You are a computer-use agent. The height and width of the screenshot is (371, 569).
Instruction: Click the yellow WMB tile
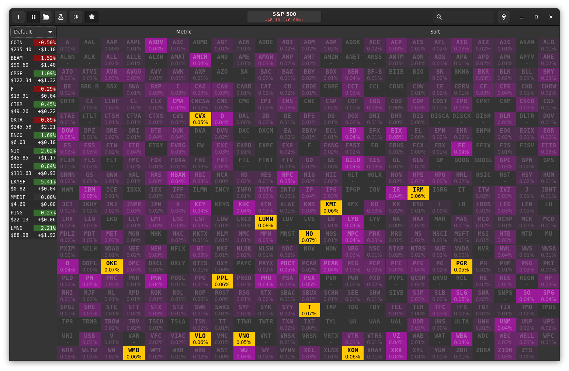[x=134, y=353]
